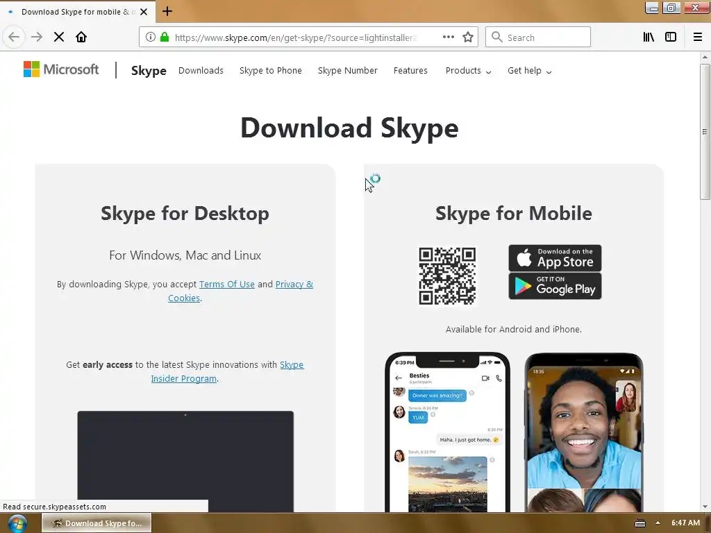Viewport: 711px width, 533px height.
Task: Select Download Skype taskbar button
Action: [x=97, y=523]
